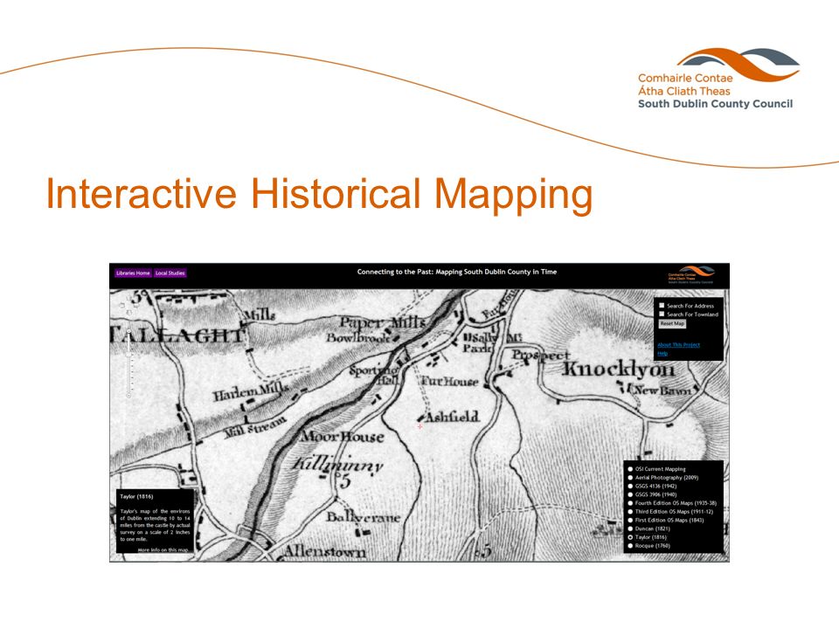Select the Rocque (1760) map layer

tap(630, 545)
